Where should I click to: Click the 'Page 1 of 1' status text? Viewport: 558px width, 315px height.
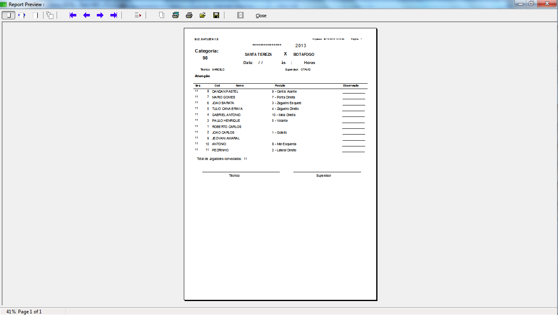click(30, 312)
